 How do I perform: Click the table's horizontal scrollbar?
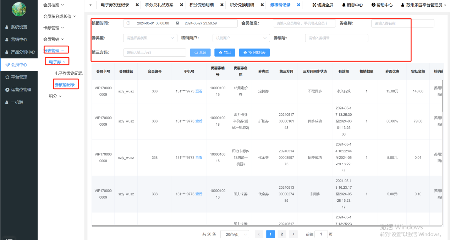pos(248,225)
